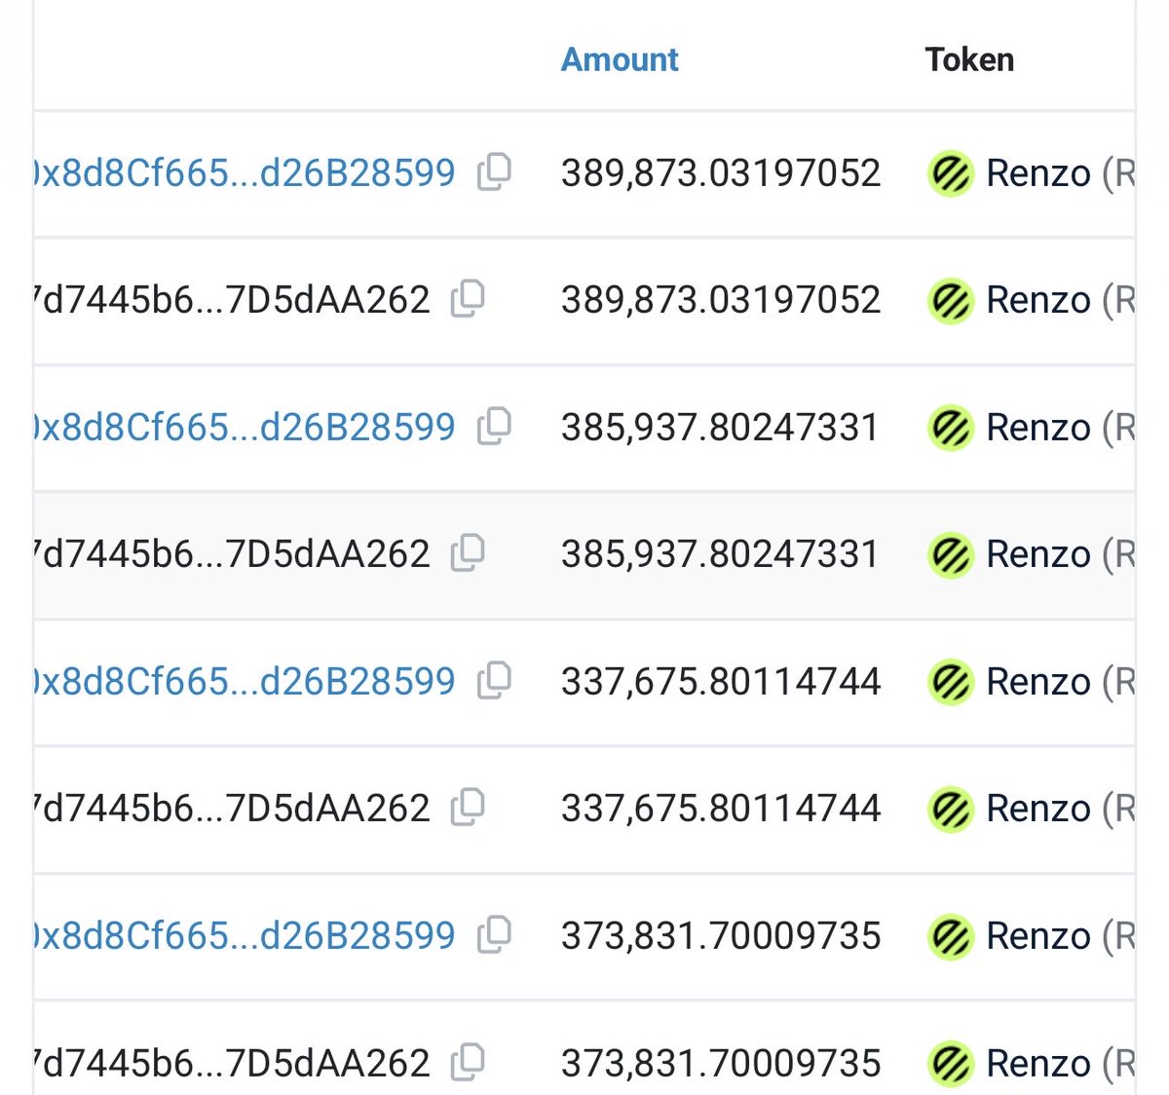Click Renzo token logo in 0x8d8Cf665 row, 337,675.80114744
Image resolution: width=1169 pixels, height=1095 pixels.
click(951, 682)
